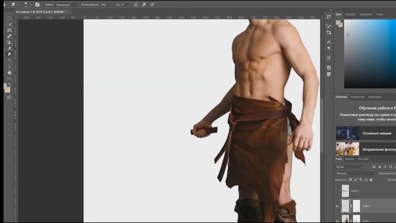This screenshot has height=223, width=396.
Task: Open the Character panel icon (A)
Action: (329, 42)
